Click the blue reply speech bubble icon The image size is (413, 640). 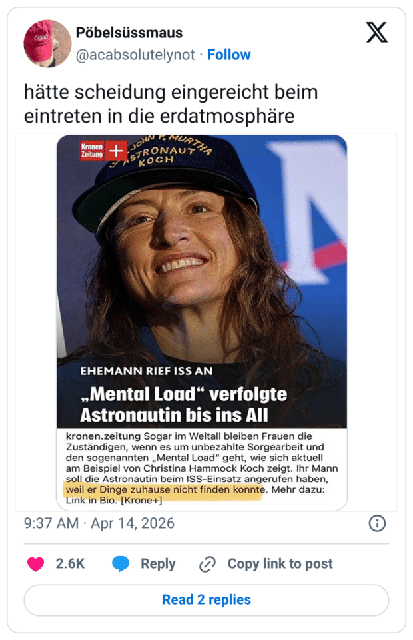121,564
